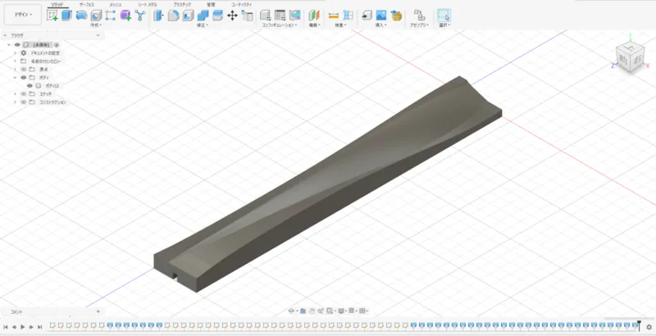Screen dimensions: 656x336
Task: Switch to the プラスチック tab
Action: point(182,4)
